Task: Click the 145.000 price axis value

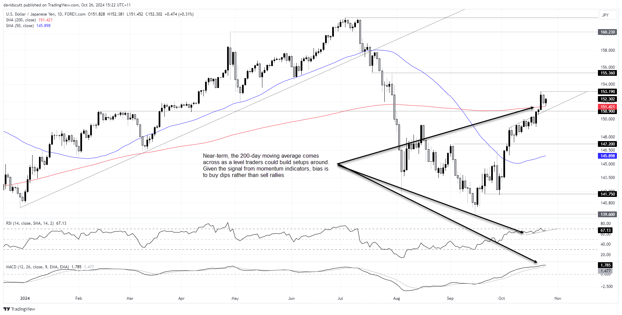Action: [608, 164]
